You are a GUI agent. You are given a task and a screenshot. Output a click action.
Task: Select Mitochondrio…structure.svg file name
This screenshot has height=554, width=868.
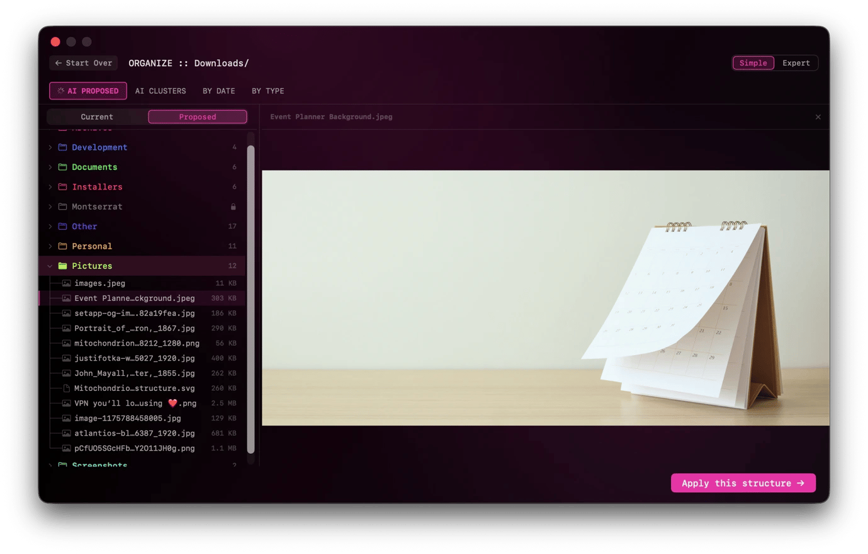(x=135, y=388)
